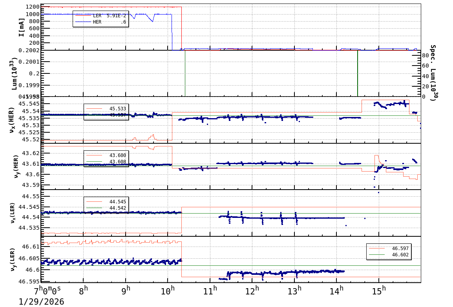Click the 13h tick on the time axis
This screenshot has width=453, height=307.
coord(295,290)
